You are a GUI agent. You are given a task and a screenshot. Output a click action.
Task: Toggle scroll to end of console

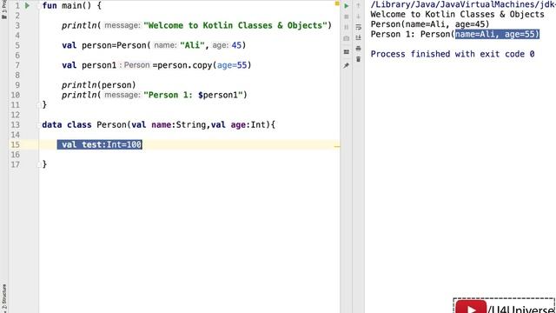click(358, 37)
